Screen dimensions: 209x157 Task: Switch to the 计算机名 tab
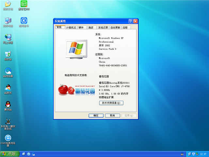coord(71,27)
